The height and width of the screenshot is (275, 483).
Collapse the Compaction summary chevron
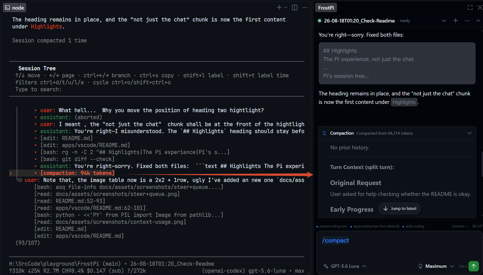470,133
